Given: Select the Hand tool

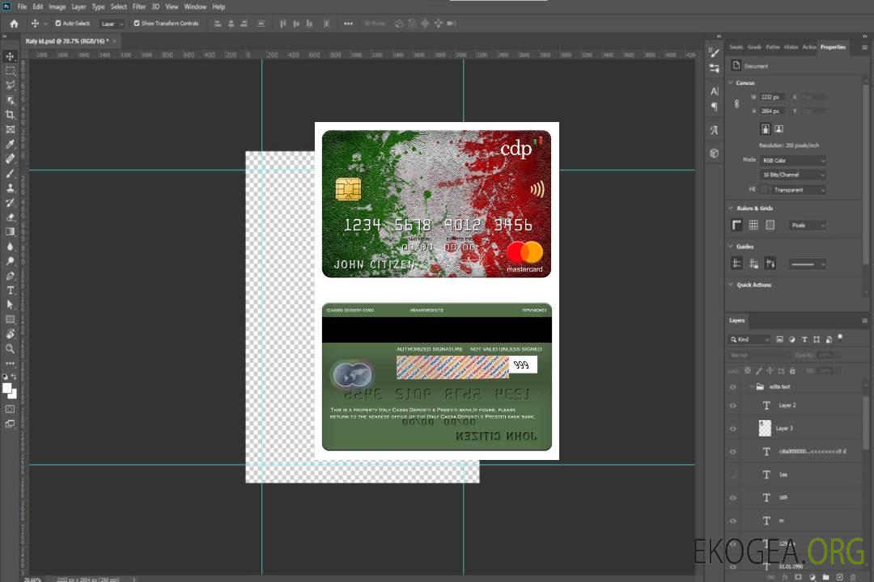Looking at the screenshot, I should [x=10, y=334].
